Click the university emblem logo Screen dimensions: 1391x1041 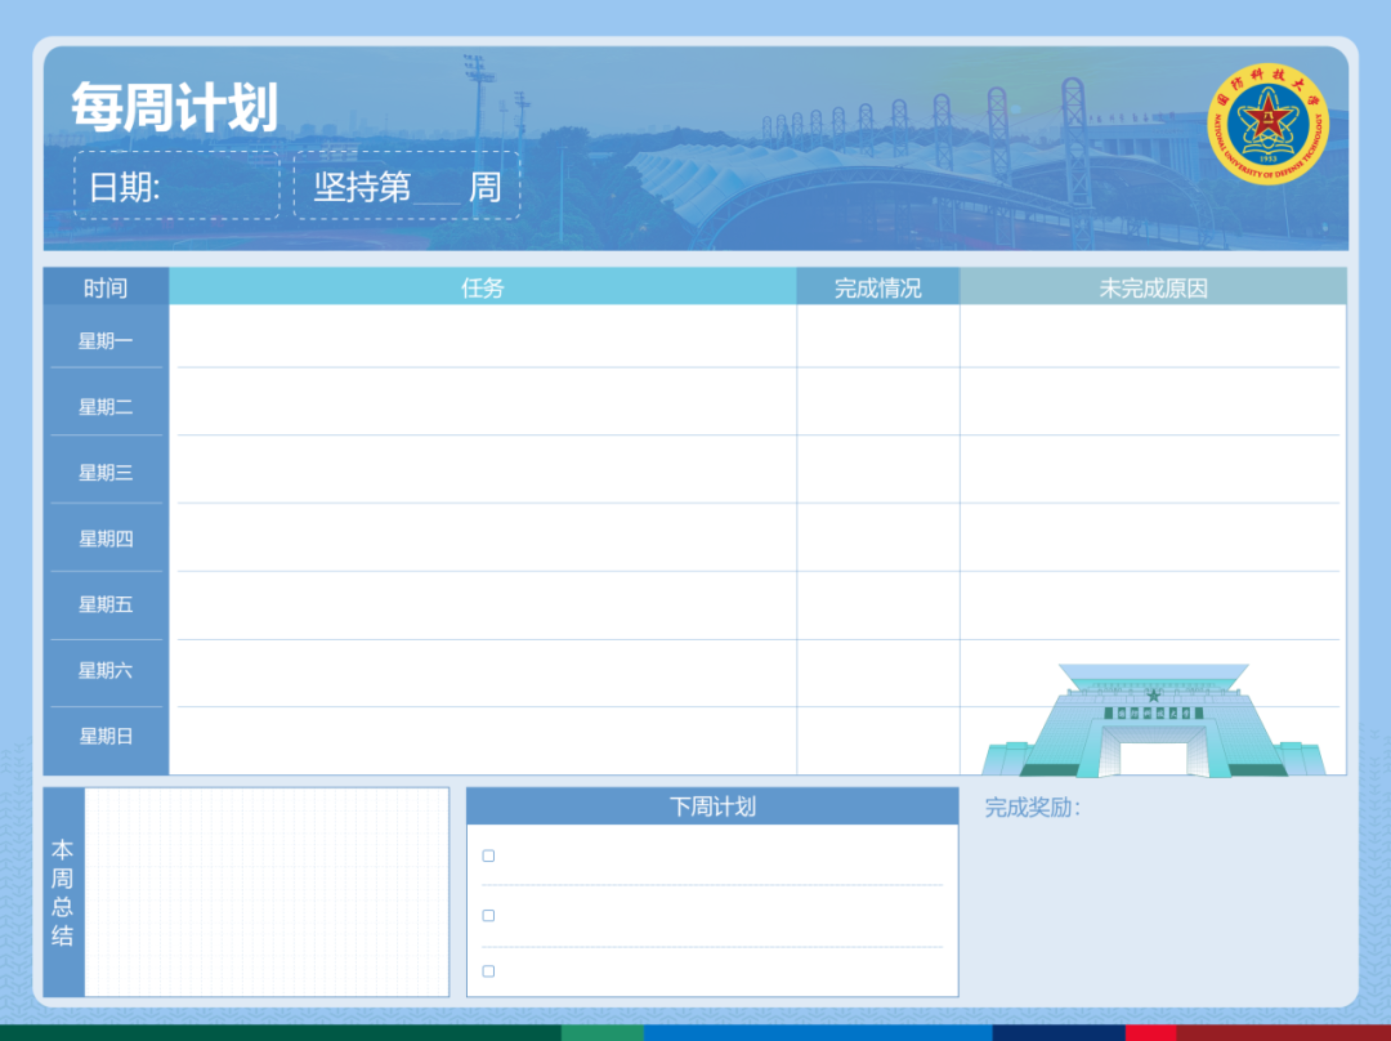1268,124
